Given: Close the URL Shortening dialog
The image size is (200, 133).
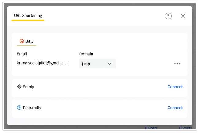Looking at the screenshot, I should coord(183,16).
